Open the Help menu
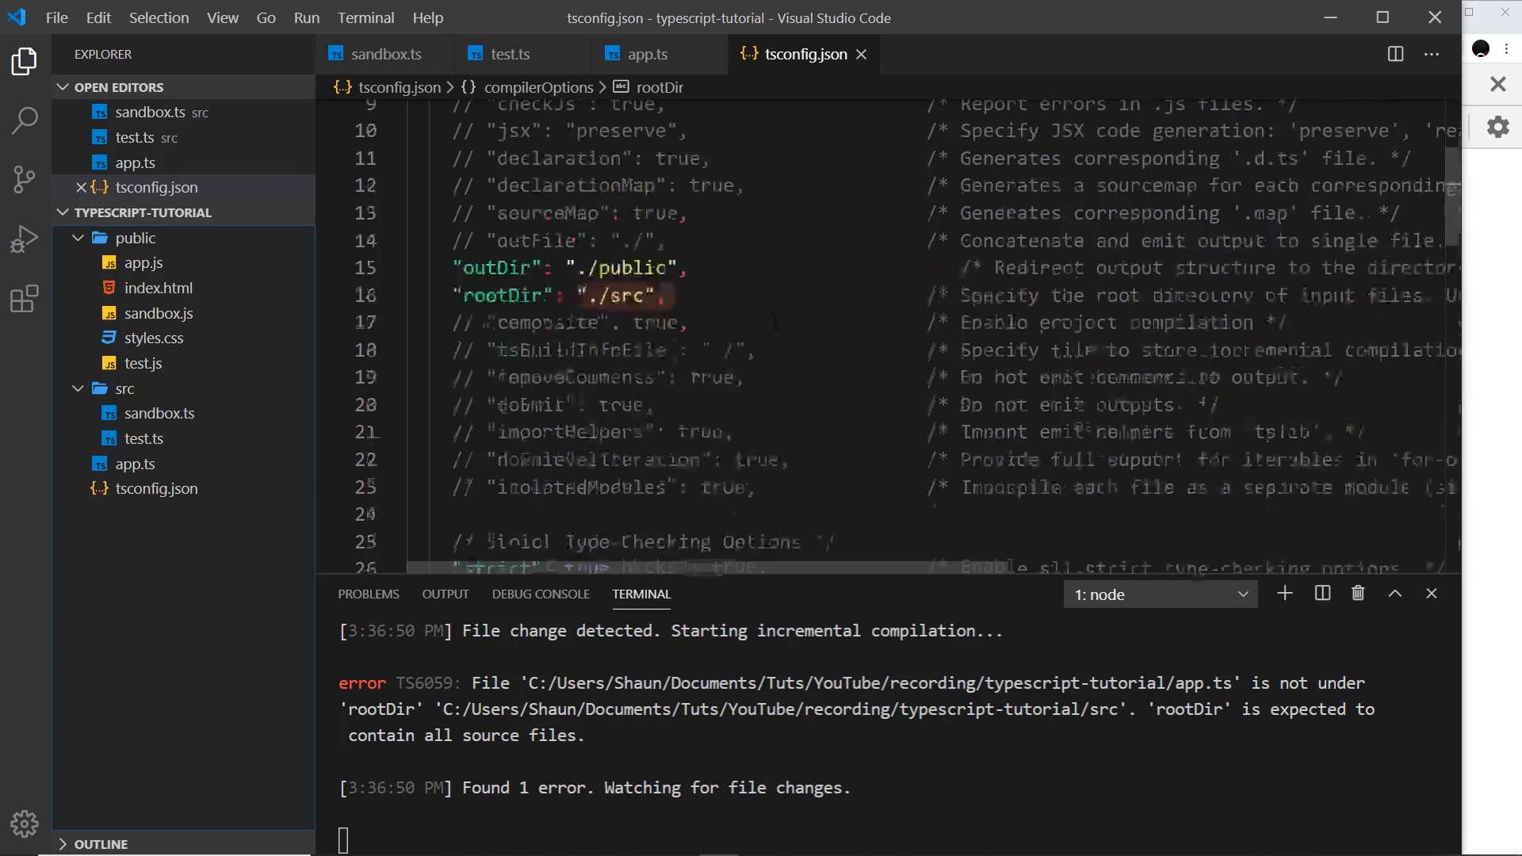The image size is (1522, 856). [427, 17]
